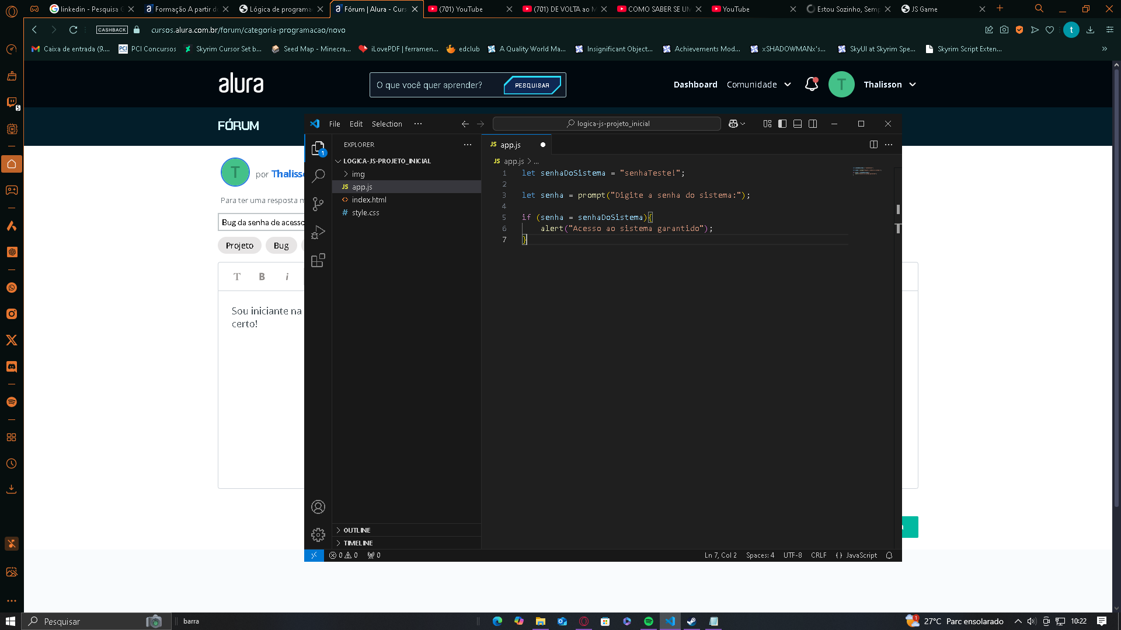The image size is (1121, 630).
Task: Open the Selection menu in VS Code
Action: tap(387, 124)
